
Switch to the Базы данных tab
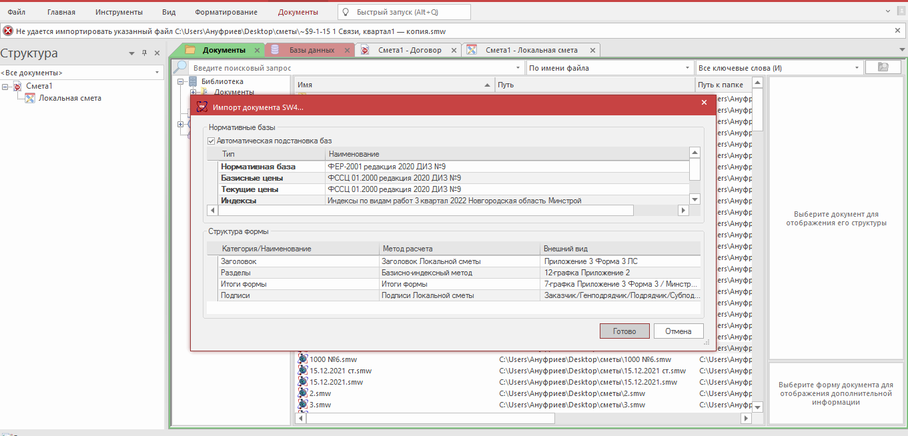(312, 50)
